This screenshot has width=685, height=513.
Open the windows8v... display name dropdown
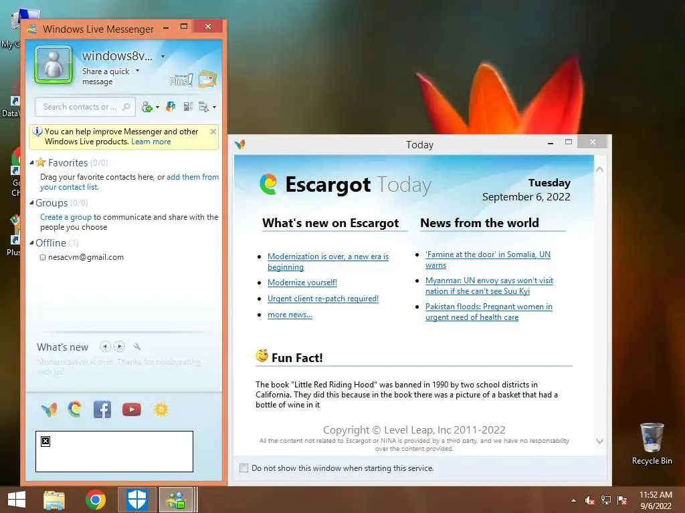click(x=163, y=56)
